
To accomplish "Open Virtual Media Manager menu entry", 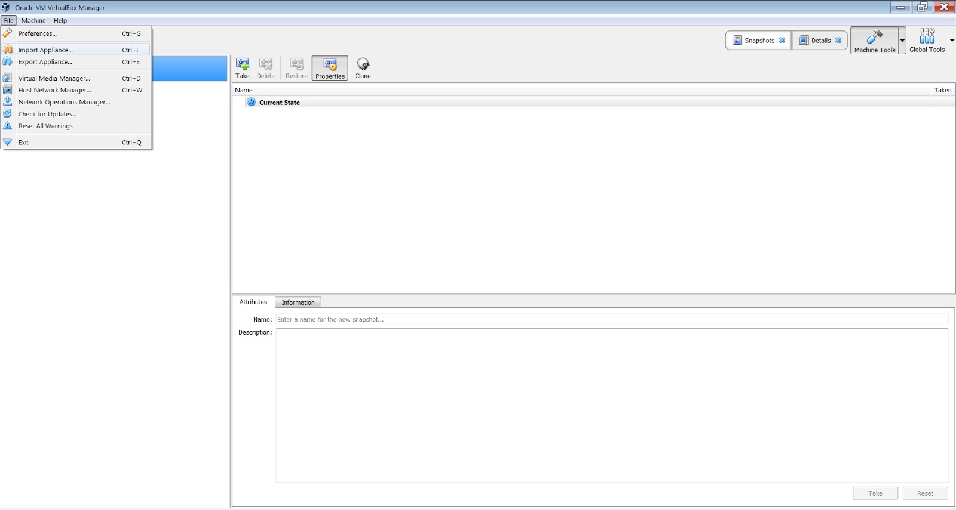I will 54,78.
